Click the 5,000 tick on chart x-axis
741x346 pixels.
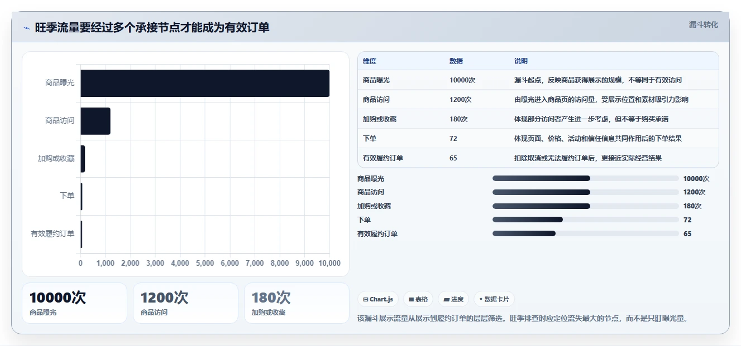[205, 264]
